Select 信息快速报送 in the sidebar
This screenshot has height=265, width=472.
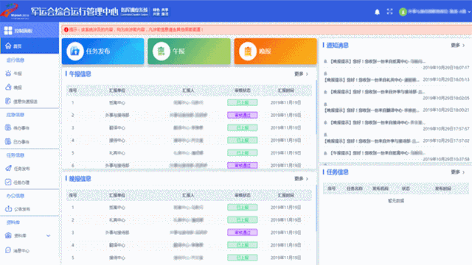pyautogui.click(x=29, y=102)
